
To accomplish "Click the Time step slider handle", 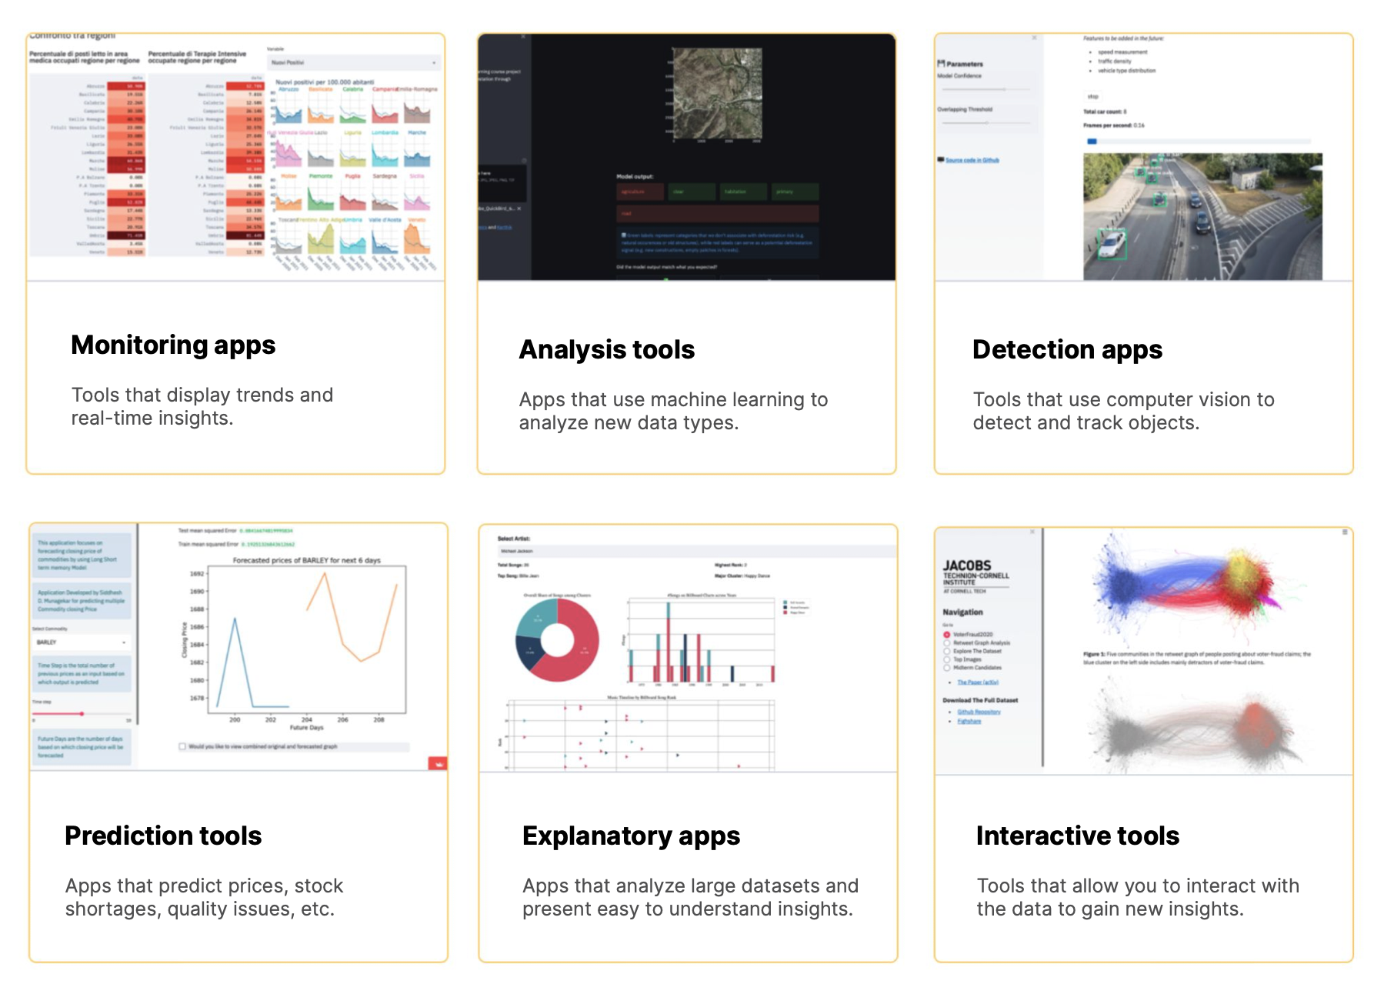I will click(82, 714).
